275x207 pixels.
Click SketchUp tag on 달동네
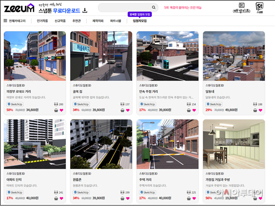point(214,104)
